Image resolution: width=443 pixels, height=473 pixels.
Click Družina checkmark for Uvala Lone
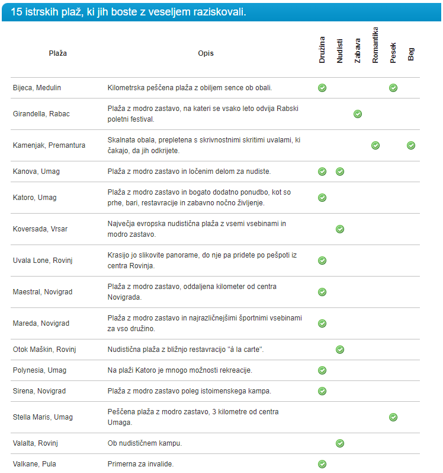tap(322, 261)
